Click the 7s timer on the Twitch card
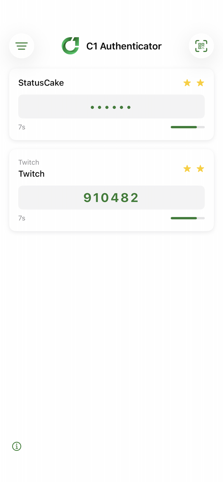223x482 pixels. 22,218
